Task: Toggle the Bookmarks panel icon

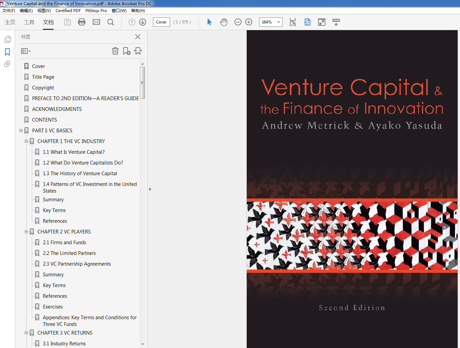Action: (x=7, y=52)
